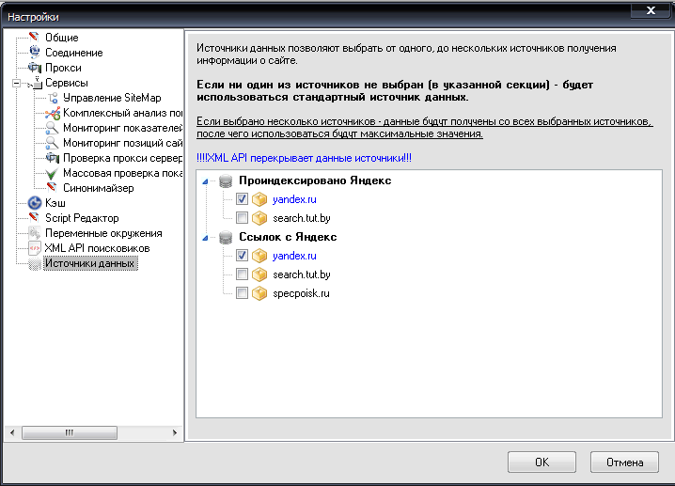Click the XML API поисковиков icon
The height and width of the screenshot is (486, 675).
point(35,248)
